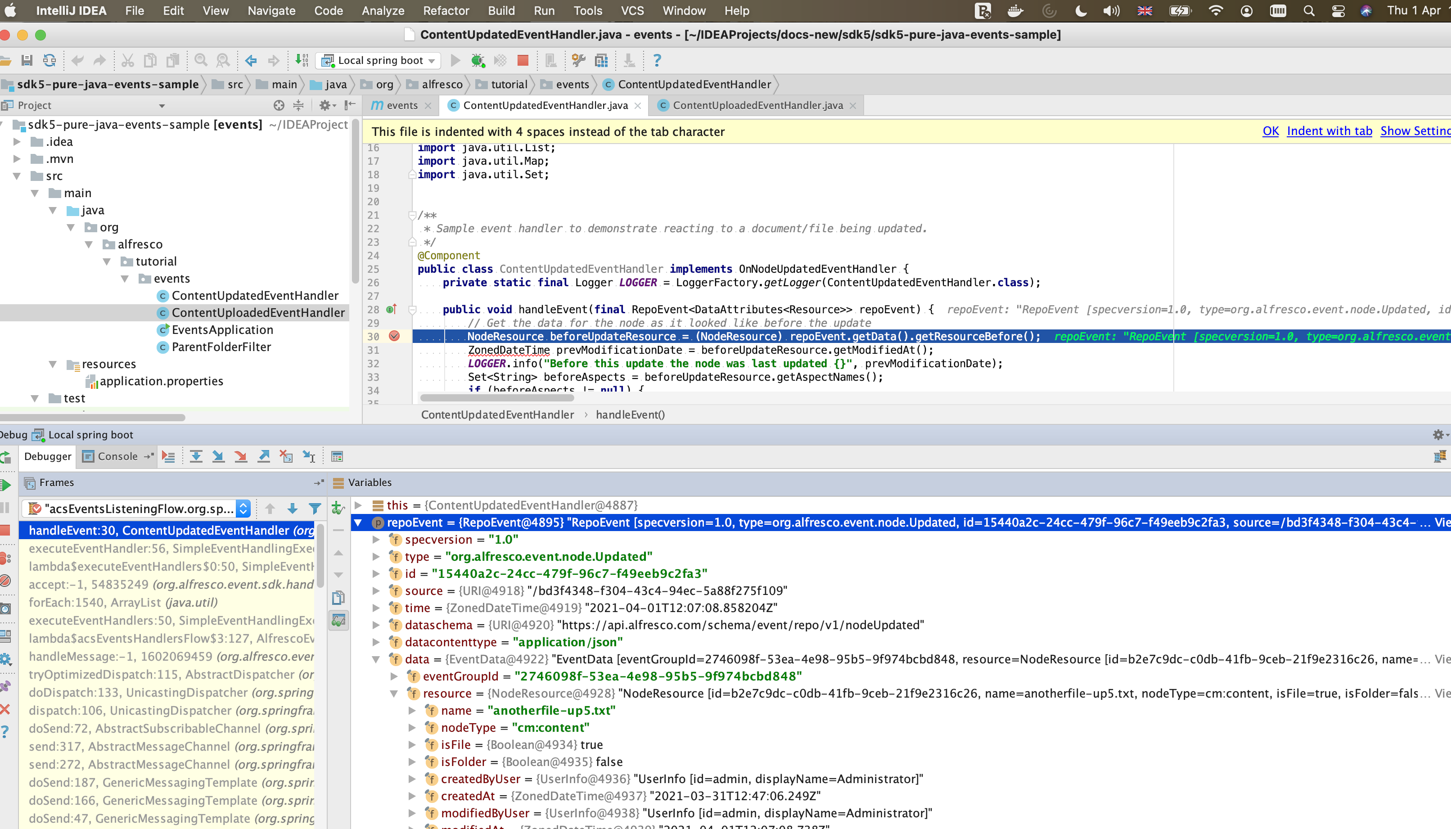Toggle the breakpoint on line 30
The height and width of the screenshot is (829, 1451).
[x=395, y=337]
